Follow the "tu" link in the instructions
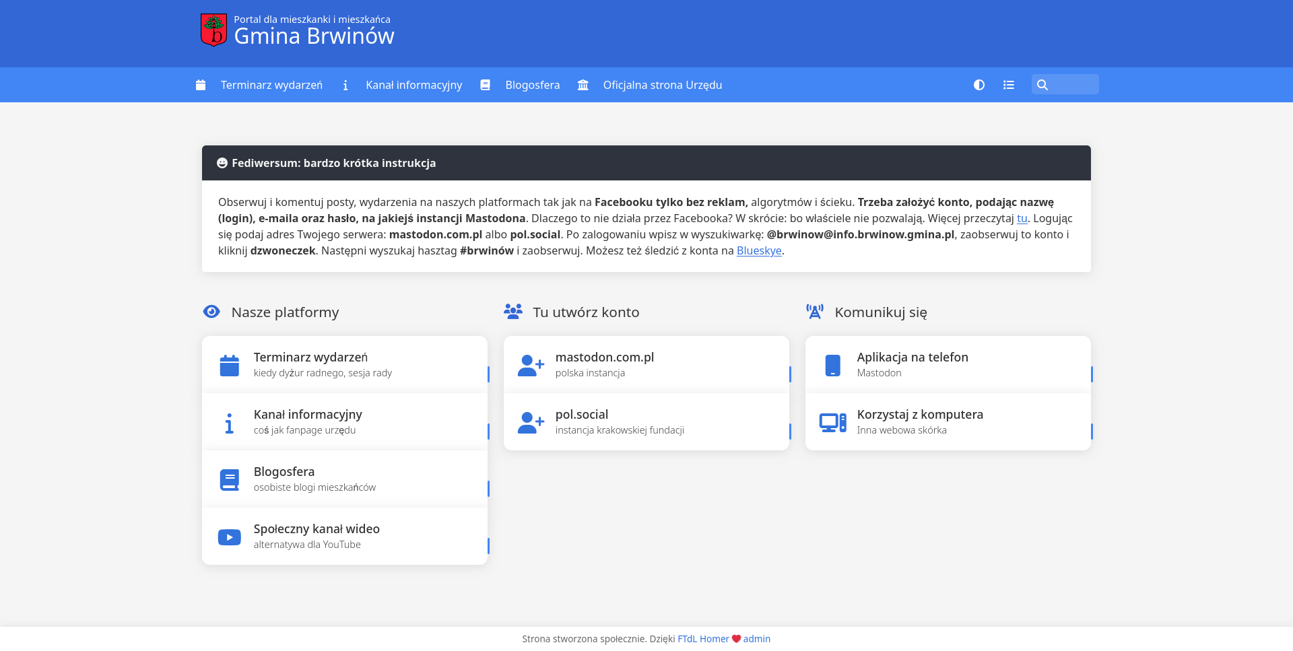 (x=1022, y=218)
